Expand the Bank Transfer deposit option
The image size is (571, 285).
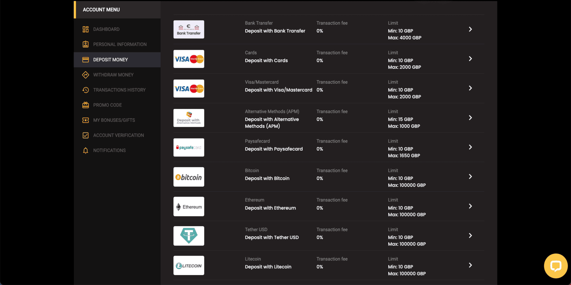[470, 29]
